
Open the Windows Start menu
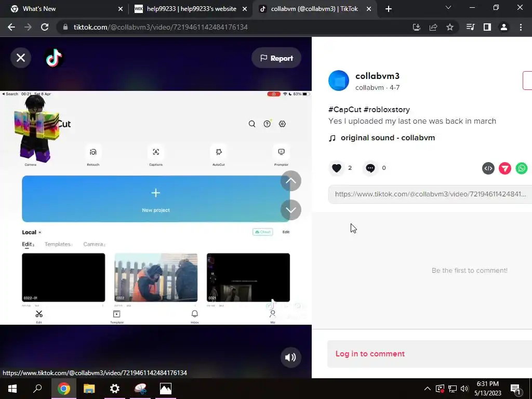(12, 389)
